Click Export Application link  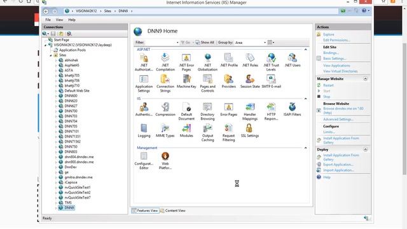pos(338,164)
